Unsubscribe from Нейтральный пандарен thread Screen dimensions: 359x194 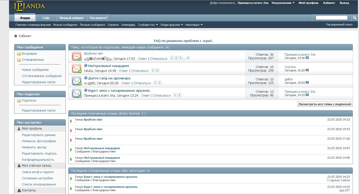tap(140, 71)
